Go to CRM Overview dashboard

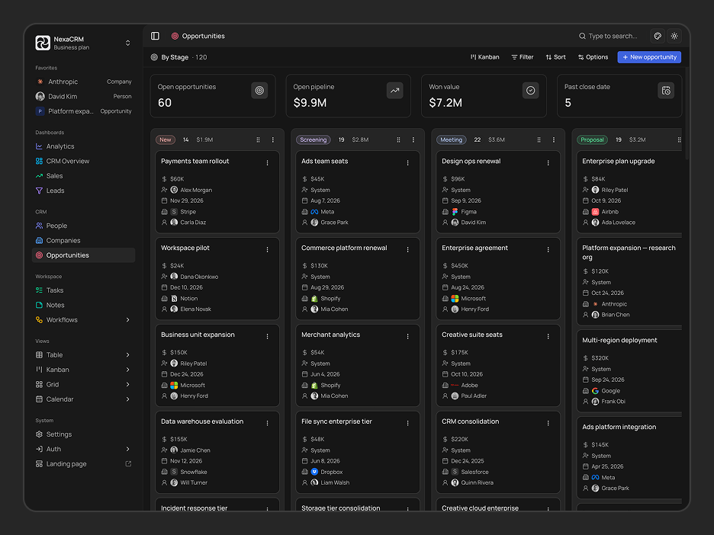(83, 161)
